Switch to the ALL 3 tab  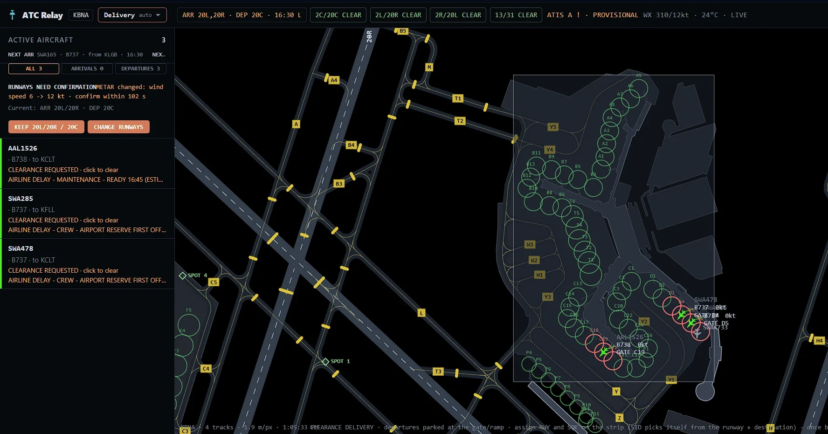[34, 69]
